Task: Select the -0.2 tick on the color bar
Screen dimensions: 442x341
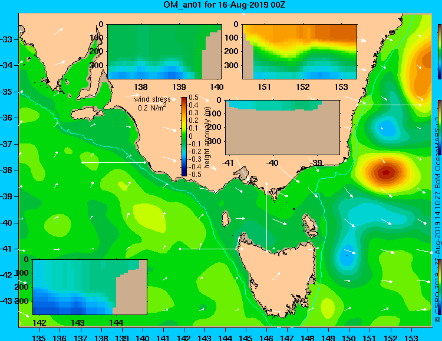Action: coord(194,151)
